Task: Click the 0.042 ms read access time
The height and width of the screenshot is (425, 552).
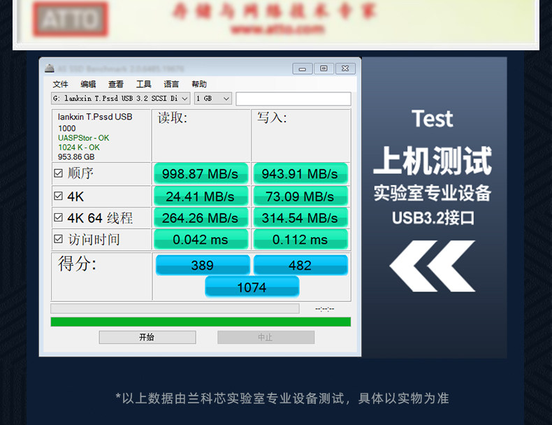Action: point(201,240)
